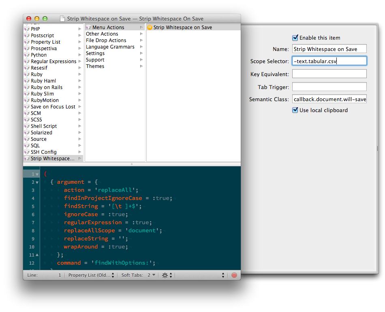
Task: Expand the Other Actions arrow
Action: click(x=141, y=34)
